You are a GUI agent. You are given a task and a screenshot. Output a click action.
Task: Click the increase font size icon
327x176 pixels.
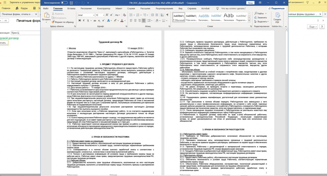(x=107, y=15)
